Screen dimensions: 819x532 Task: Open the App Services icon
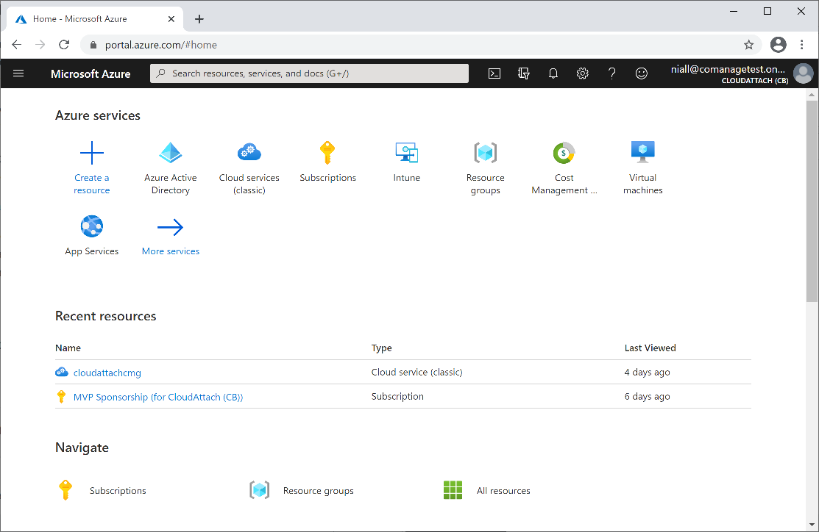click(x=92, y=226)
